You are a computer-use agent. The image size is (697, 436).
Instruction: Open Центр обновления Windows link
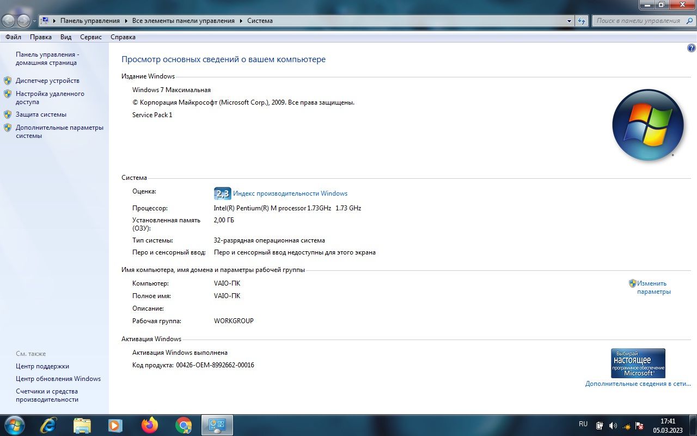tap(58, 379)
